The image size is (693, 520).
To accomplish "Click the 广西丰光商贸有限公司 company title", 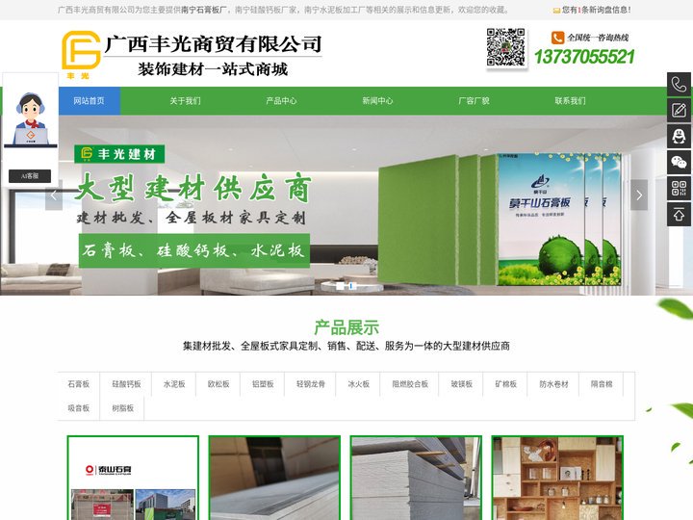I will click(x=213, y=44).
